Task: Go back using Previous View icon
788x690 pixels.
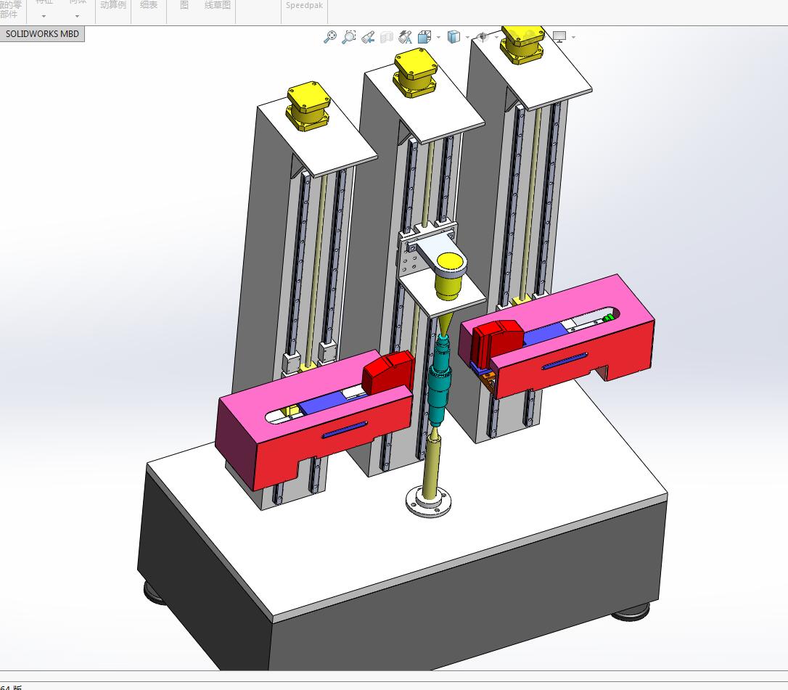Action: click(x=368, y=36)
